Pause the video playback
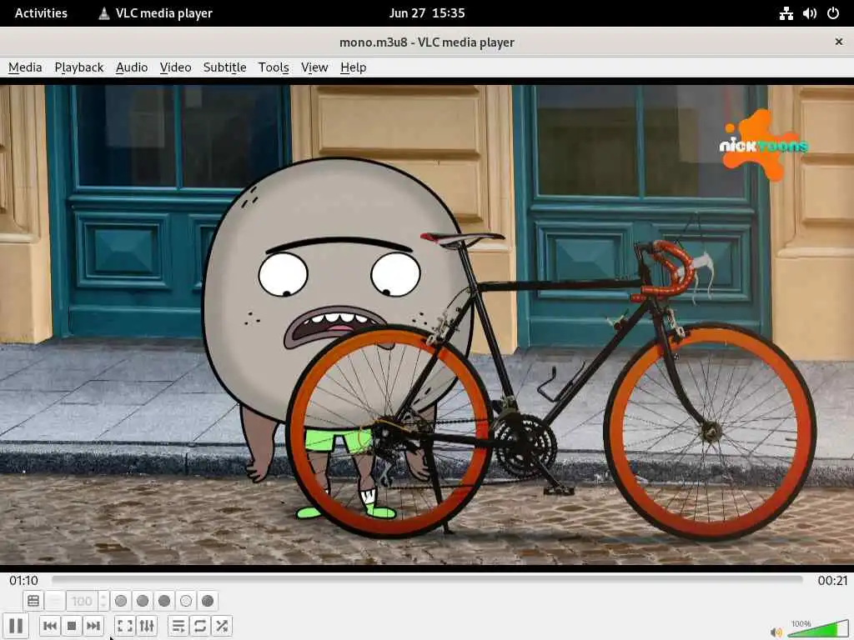Image resolution: width=854 pixels, height=640 pixels. click(x=16, y=626)
